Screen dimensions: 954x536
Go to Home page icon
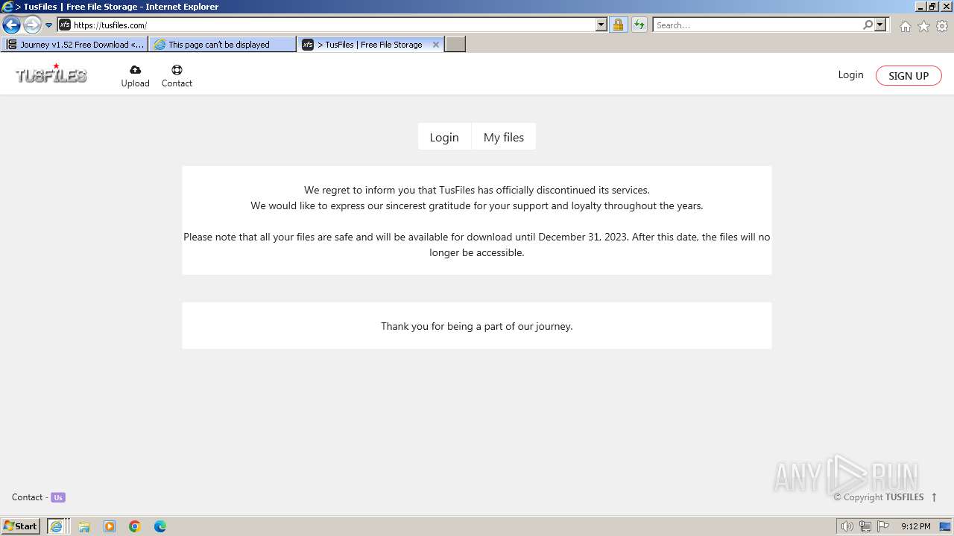pos(905,26)
